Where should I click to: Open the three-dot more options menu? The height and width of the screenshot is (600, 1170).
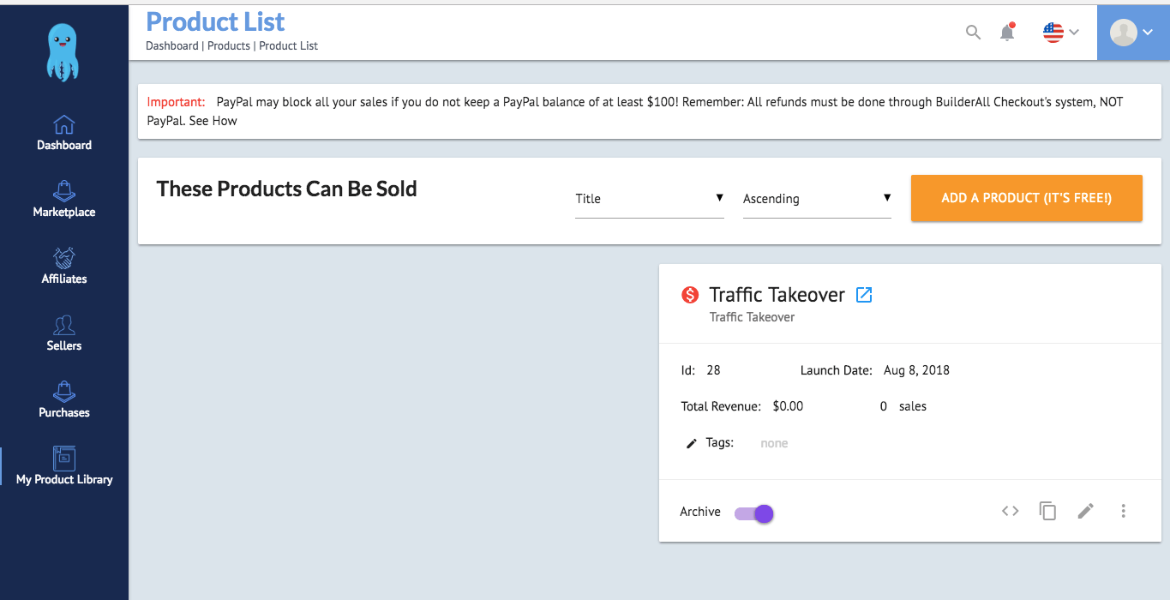[x=1124, y=511]
